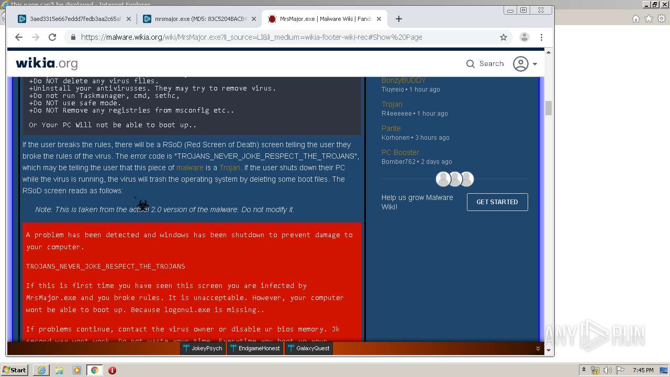Click IE home icon in background window
This screenshot has width=670, height=377.
(x=635, y=19)
